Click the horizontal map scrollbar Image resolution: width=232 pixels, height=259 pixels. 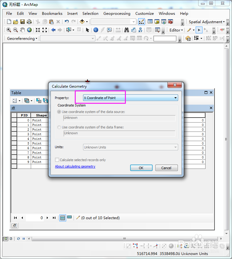point(125,239)
